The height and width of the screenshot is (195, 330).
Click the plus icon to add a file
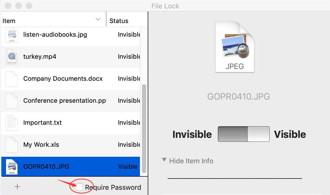pyautogui.click(x=17, y=187)
